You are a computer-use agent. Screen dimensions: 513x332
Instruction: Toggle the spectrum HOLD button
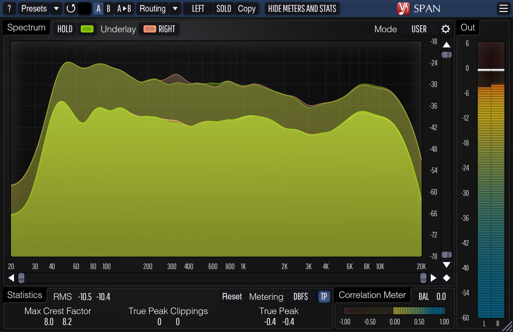click(x=65, y=29)
